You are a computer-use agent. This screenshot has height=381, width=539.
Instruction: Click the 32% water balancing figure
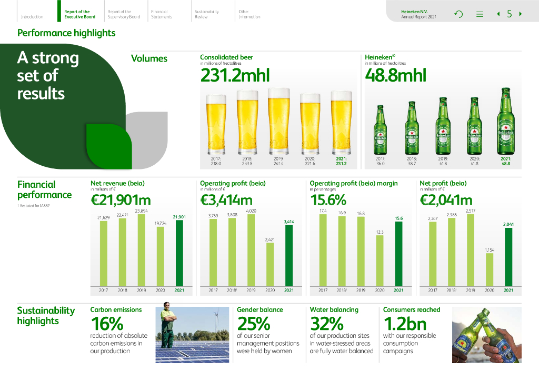click(326, 323)
